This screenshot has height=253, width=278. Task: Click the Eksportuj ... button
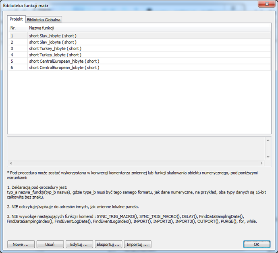click(x=108, y=244)
